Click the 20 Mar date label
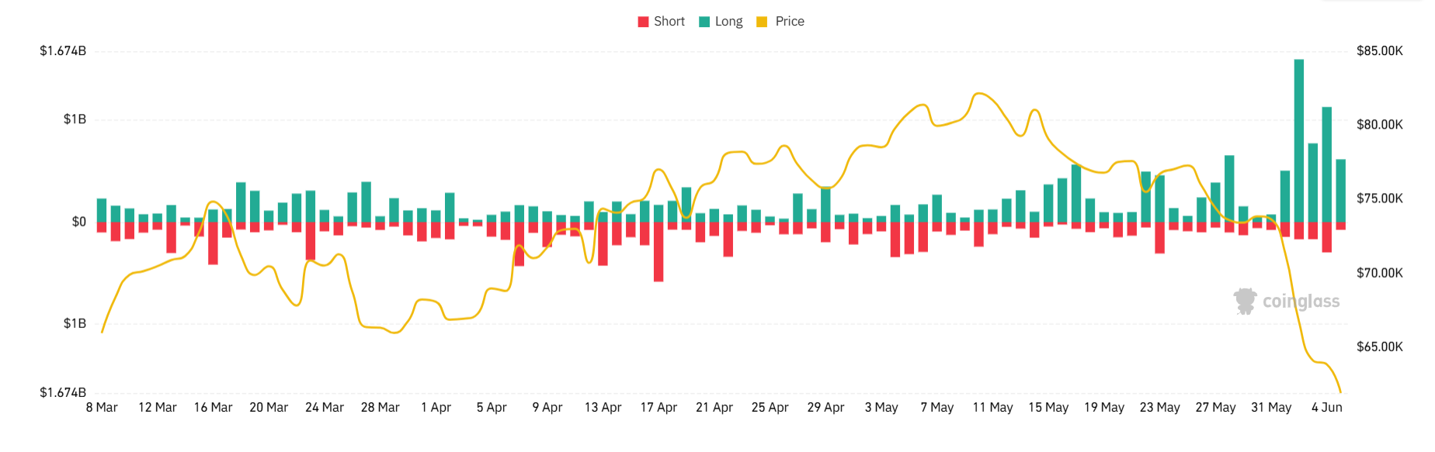1435x452 pixels. pyautogui.click(x=269, y=408)
